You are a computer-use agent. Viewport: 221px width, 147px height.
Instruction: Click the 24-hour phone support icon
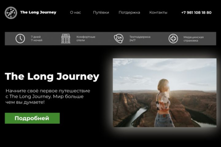pos(119,38)
